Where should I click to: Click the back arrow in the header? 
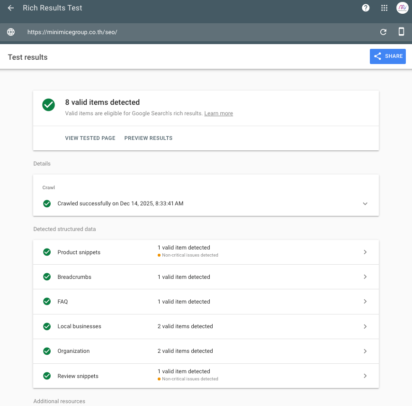pyautogui.click(x=10, y=8)
